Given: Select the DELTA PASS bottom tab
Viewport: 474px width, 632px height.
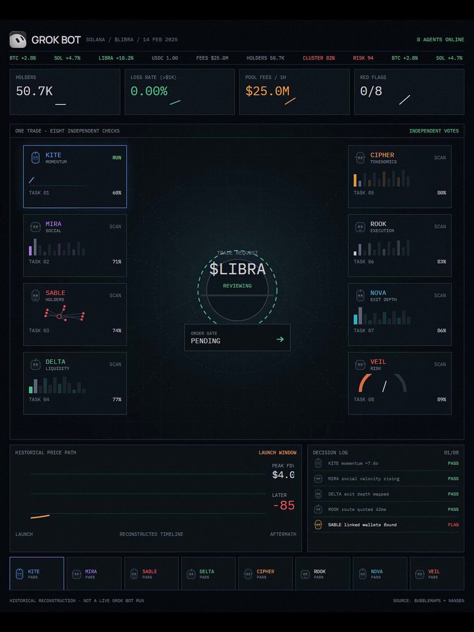Looking at the screenshot, I should point(209,574).
